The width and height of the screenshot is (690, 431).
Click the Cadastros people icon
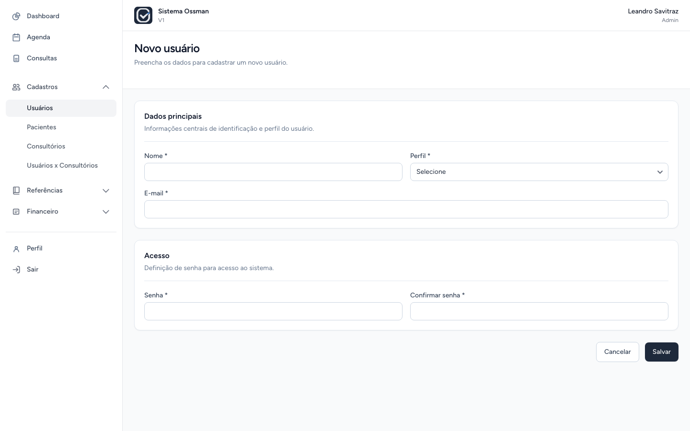(16, 87)
